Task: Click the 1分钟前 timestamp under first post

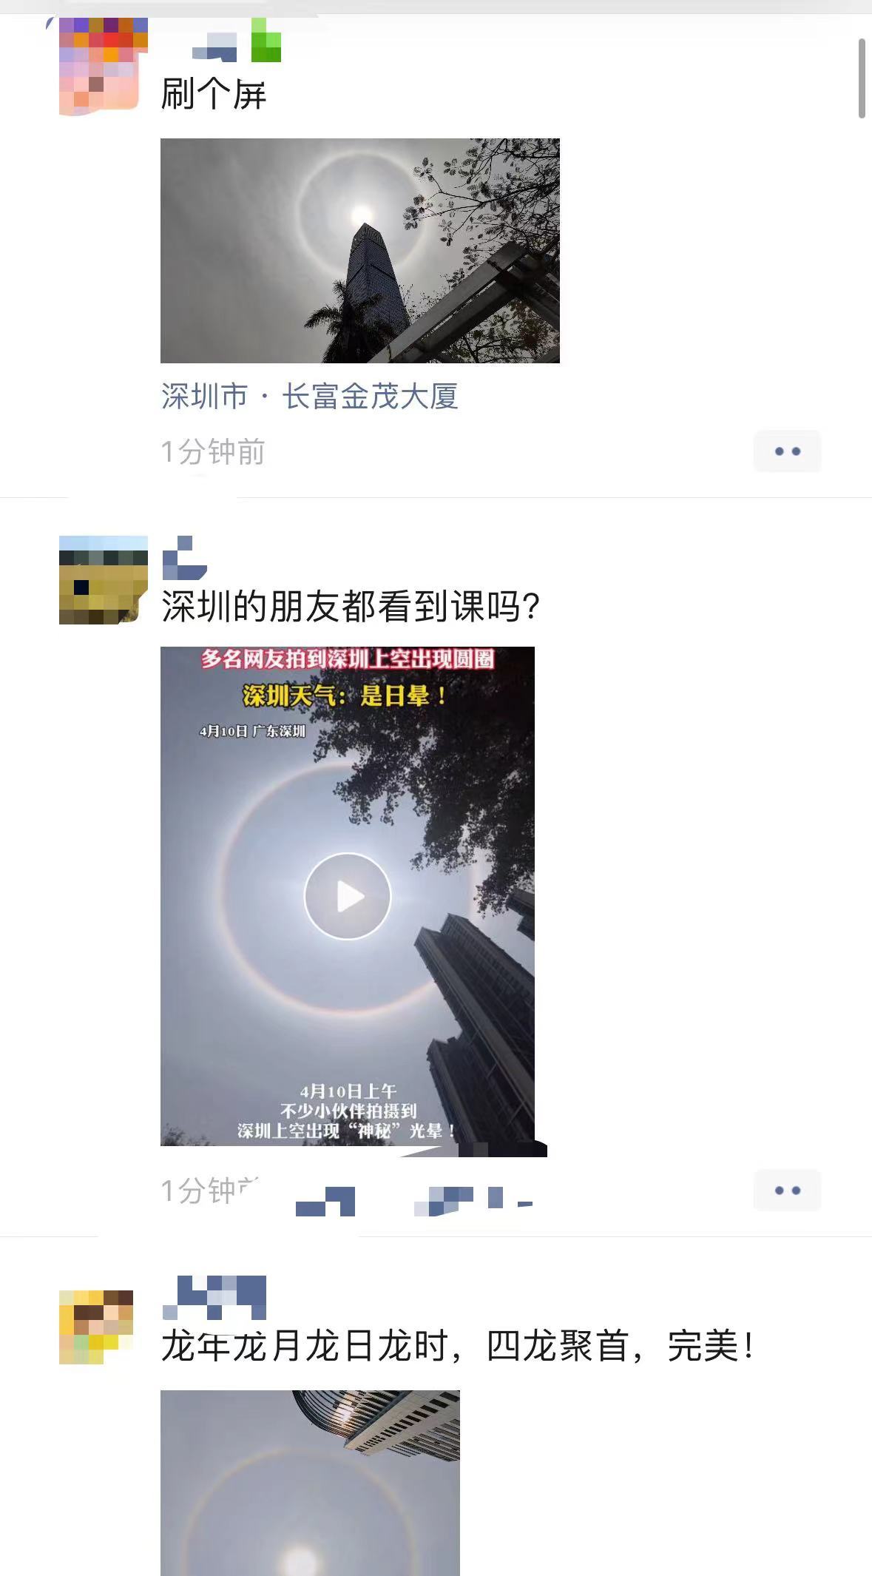Action: pyautogui.click(x=213, y=451)
